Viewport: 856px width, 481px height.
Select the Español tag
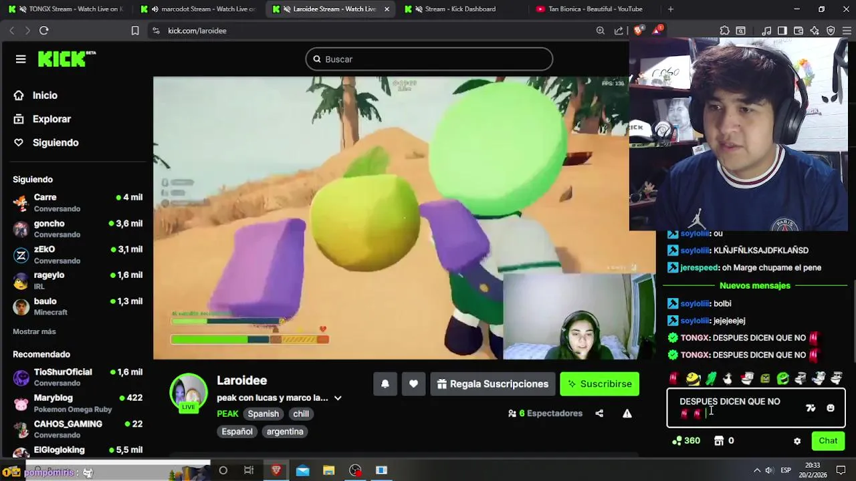[x=237, y=432]
